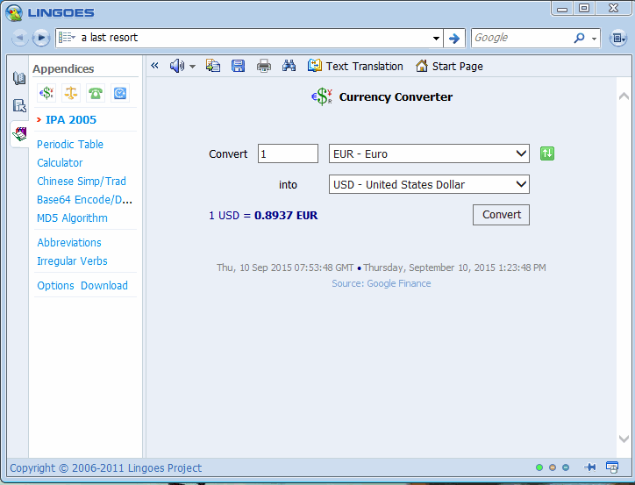Image resolution: width=635 pixels, height=485 pixels.
Task: Click the orange status dot icon
Action: pos(553,467)
